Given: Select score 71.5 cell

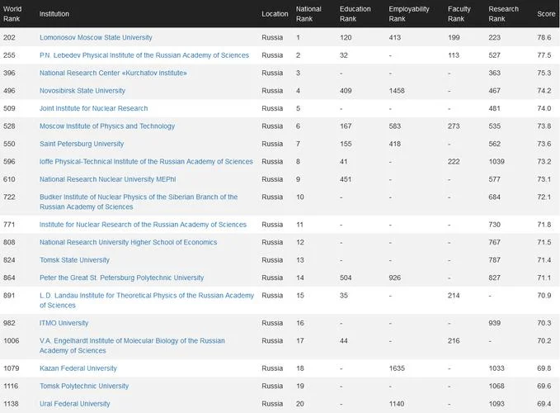Looking at the screenshot, I should (544, 243).
